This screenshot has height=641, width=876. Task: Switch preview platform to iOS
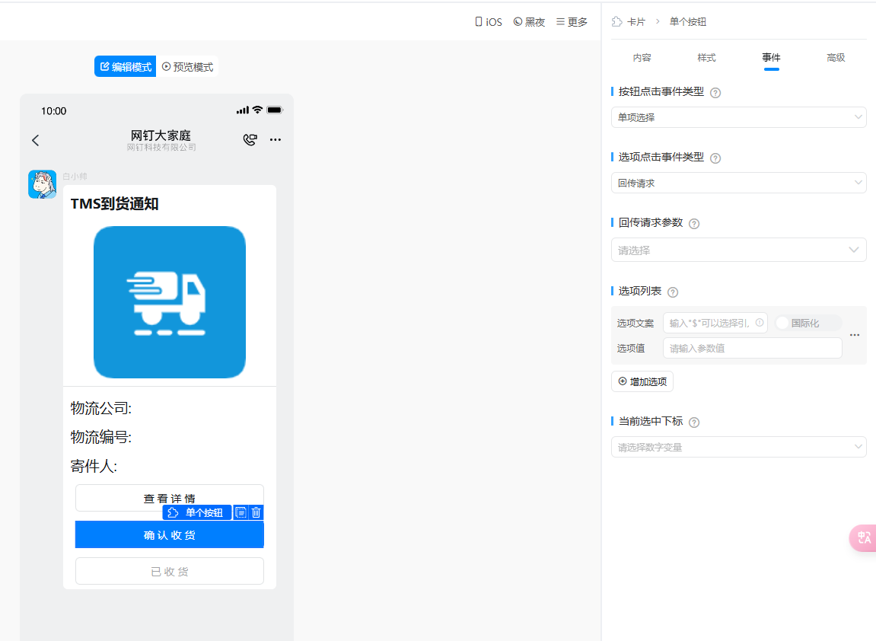(x=489, y=22)
